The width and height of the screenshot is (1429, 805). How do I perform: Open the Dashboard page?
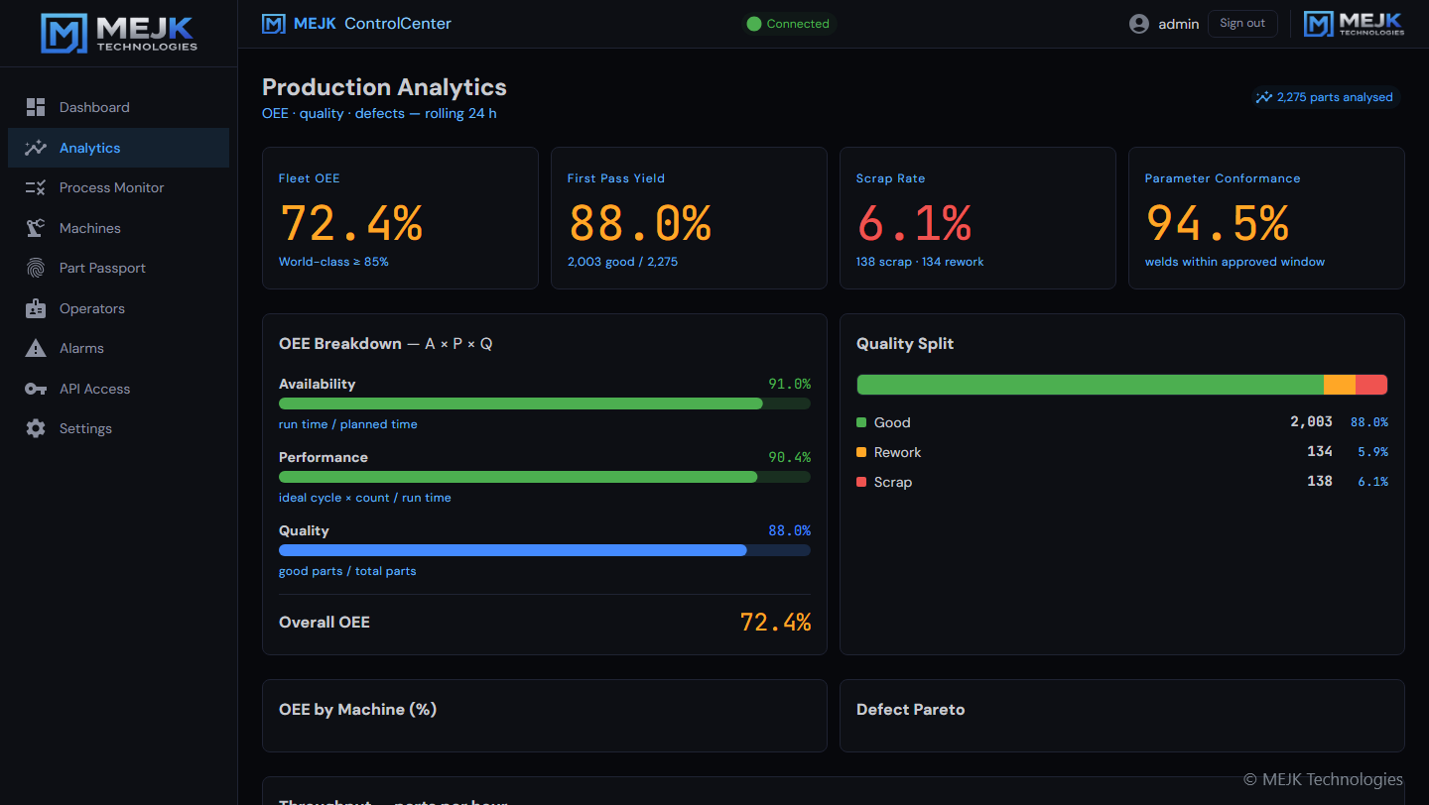pos(119,107)
